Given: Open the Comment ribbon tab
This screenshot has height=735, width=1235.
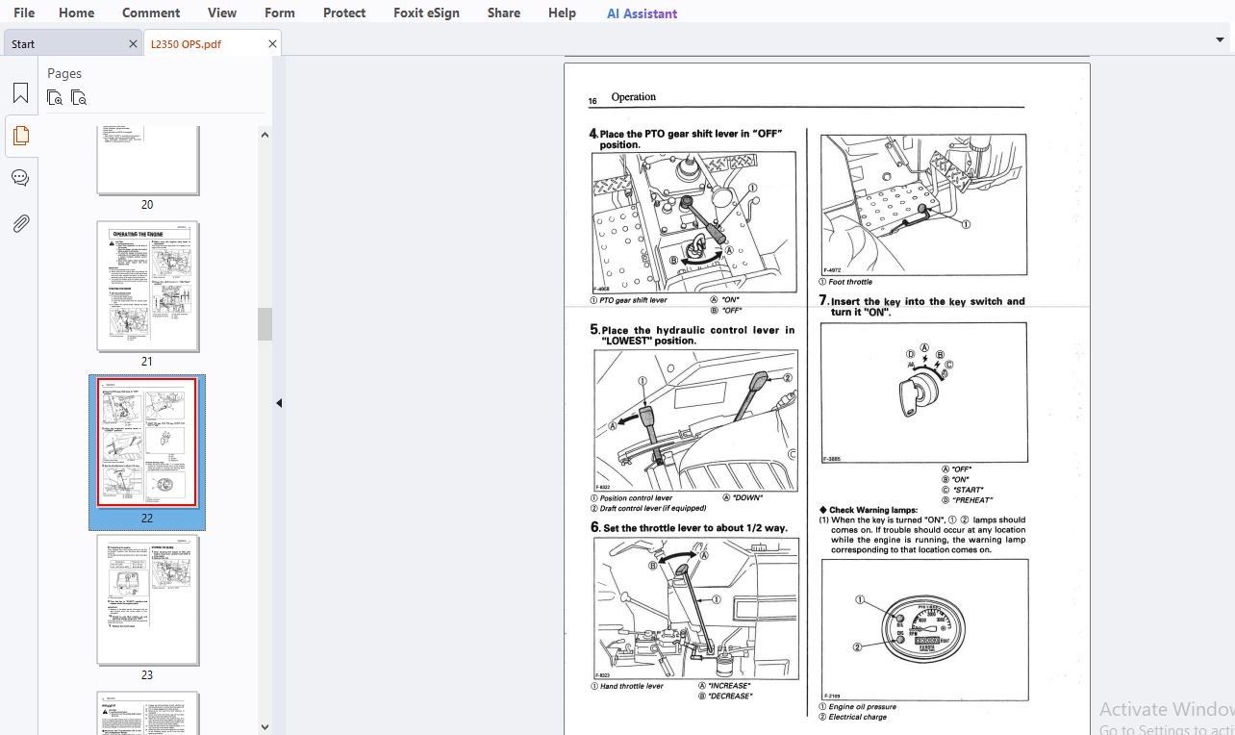Looking at the screenshot, I should point(151,13).
